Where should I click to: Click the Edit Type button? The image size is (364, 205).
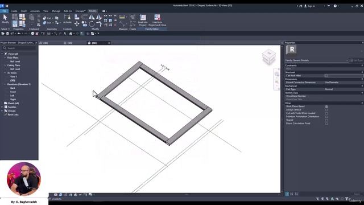tap(356, 60)
